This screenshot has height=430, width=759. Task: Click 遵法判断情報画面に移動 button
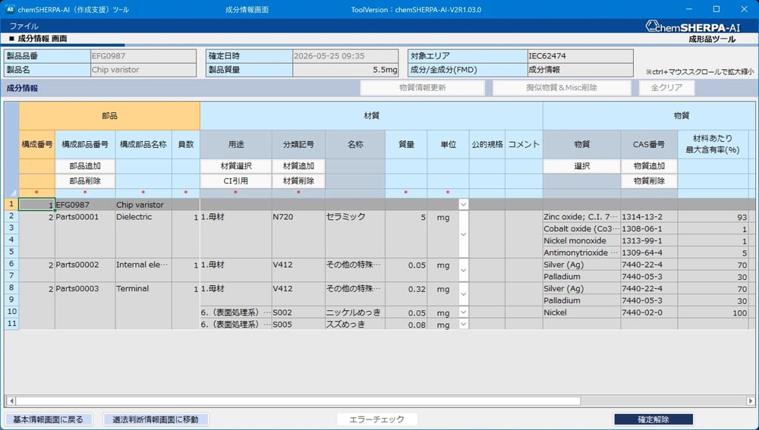pyautogui.click(x=156, y=419)
